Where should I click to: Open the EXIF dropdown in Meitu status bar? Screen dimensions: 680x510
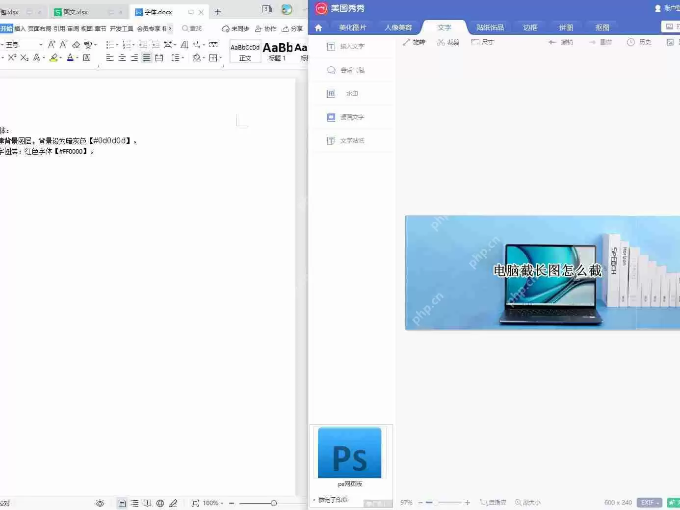(649, 502)
